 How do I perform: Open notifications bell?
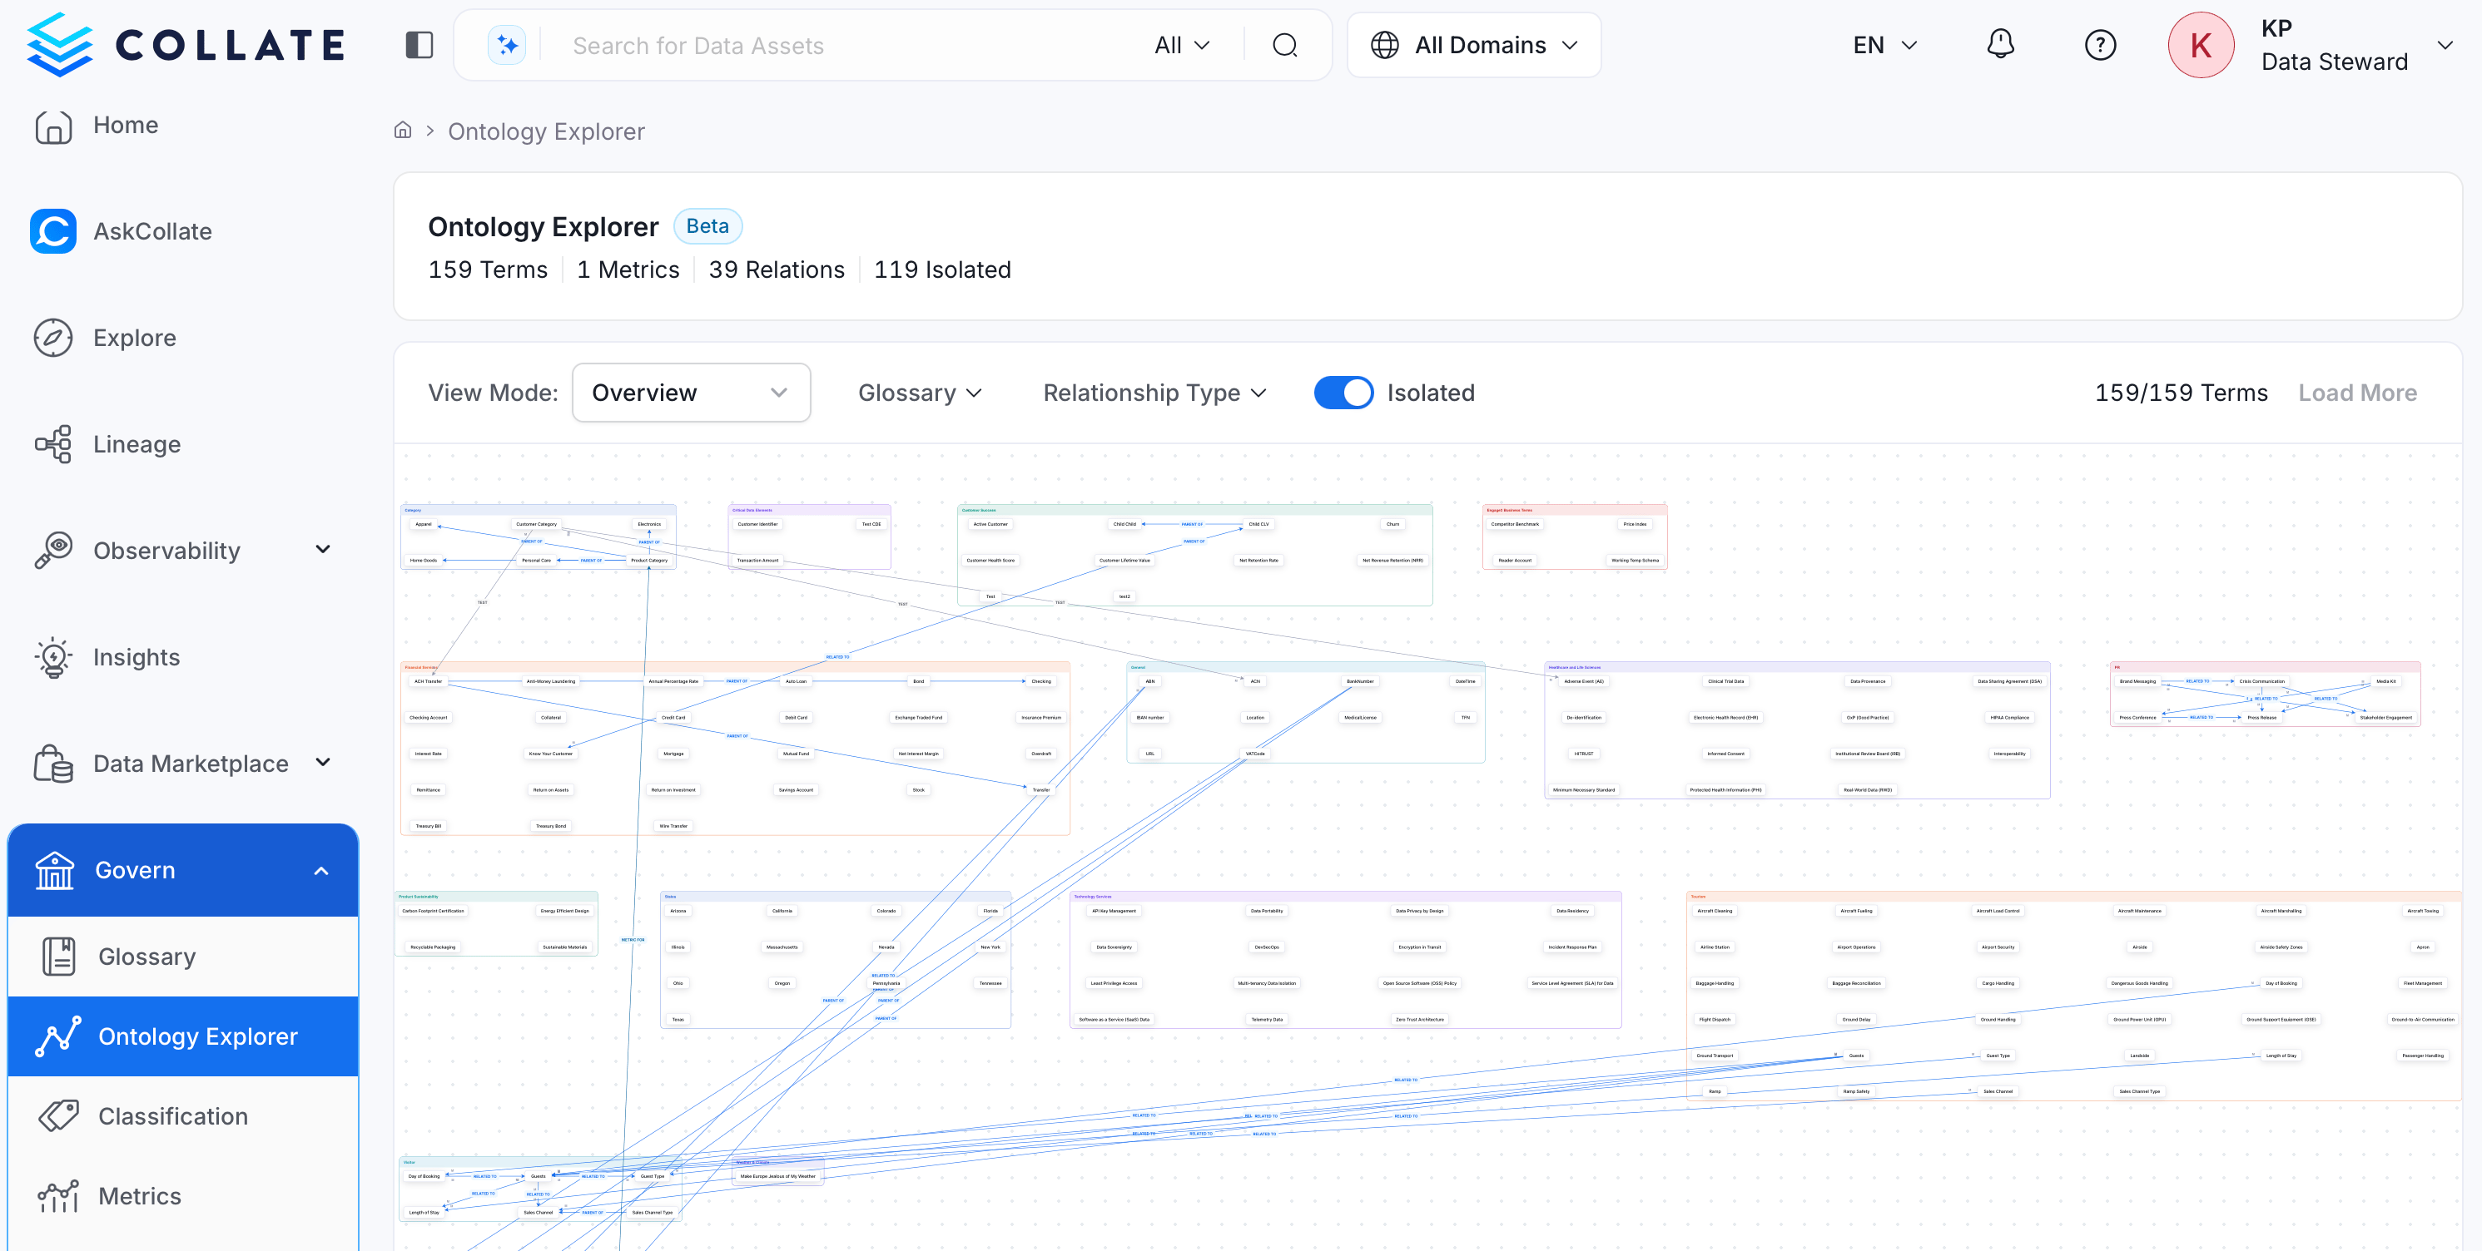click(x=2000, y=44)
